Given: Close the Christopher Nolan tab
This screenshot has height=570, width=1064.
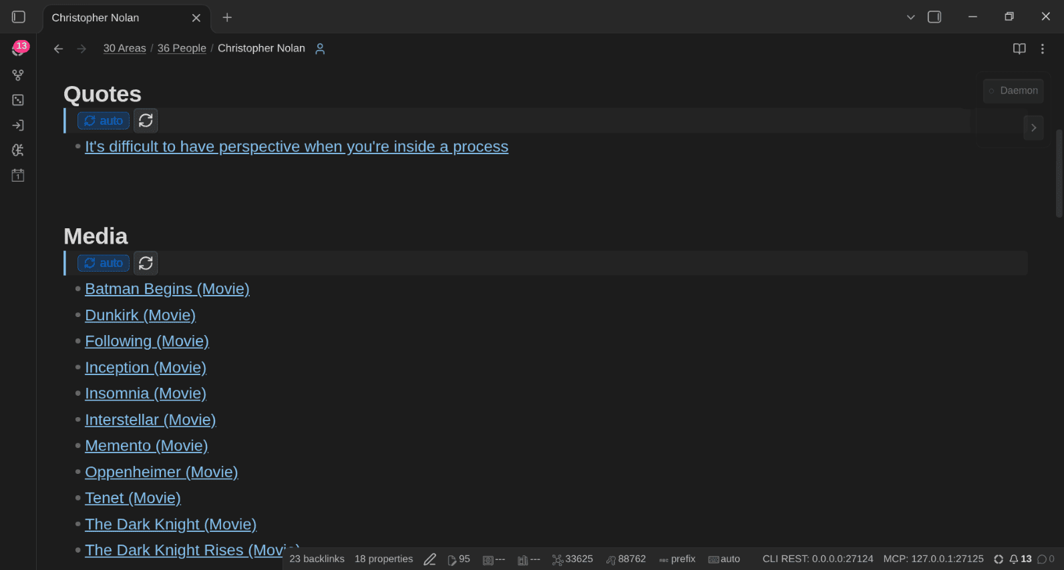Looking at the screenshot, I should (196, 18).
